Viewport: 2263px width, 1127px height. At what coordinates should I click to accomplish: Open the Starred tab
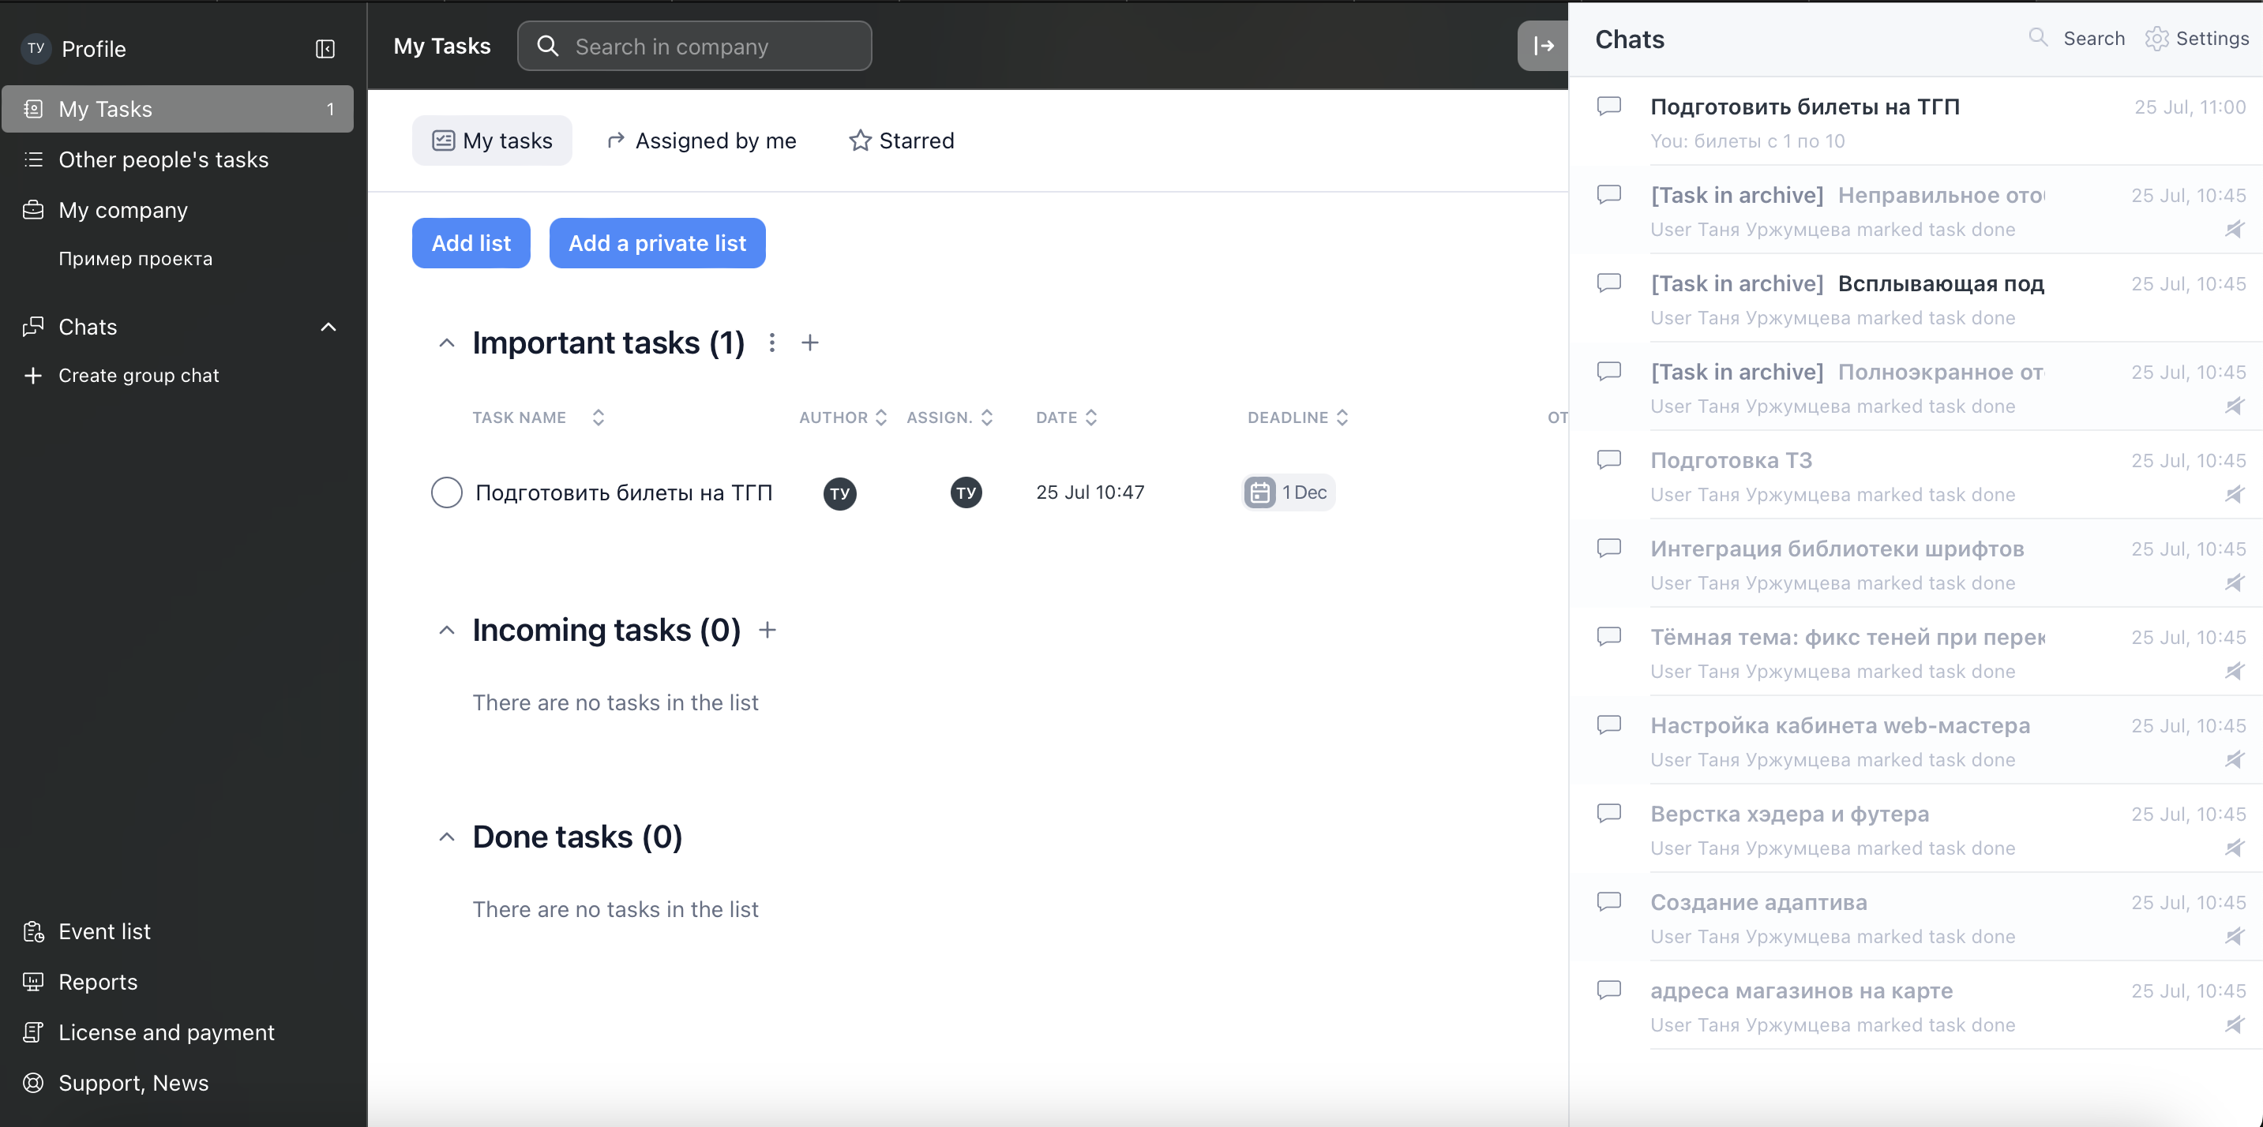point(902,140)
